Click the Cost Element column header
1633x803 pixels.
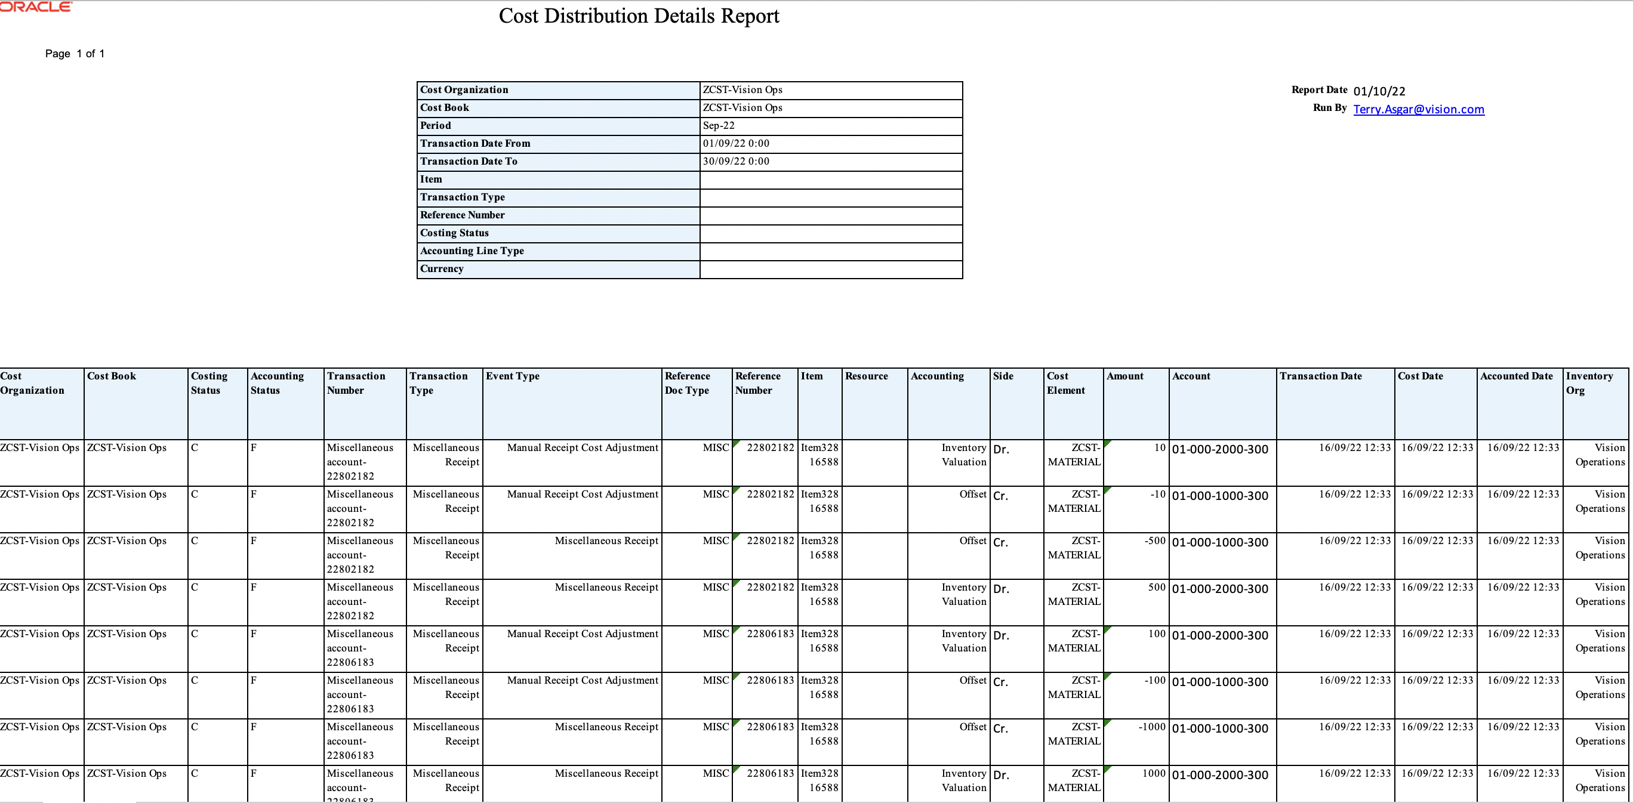point(1073,404)
